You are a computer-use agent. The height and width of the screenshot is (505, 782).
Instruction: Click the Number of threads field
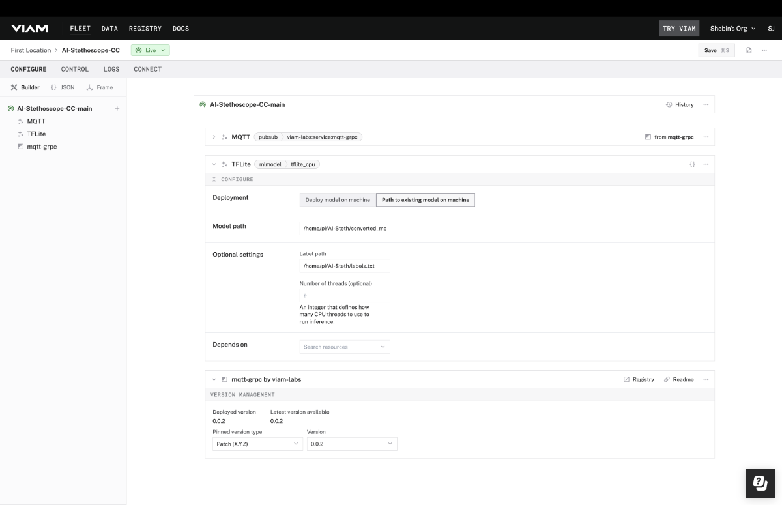pos(345,296)
